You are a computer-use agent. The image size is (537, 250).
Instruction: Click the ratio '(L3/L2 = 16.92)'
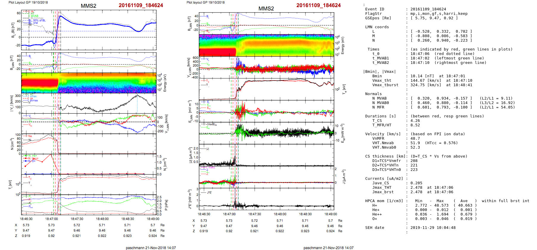(x=497, y=103)
